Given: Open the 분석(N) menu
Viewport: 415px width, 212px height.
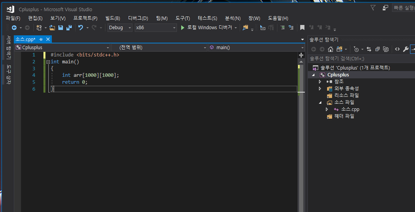Looking at the screenshot, I should pyautogui.click(x=233, y=19).
